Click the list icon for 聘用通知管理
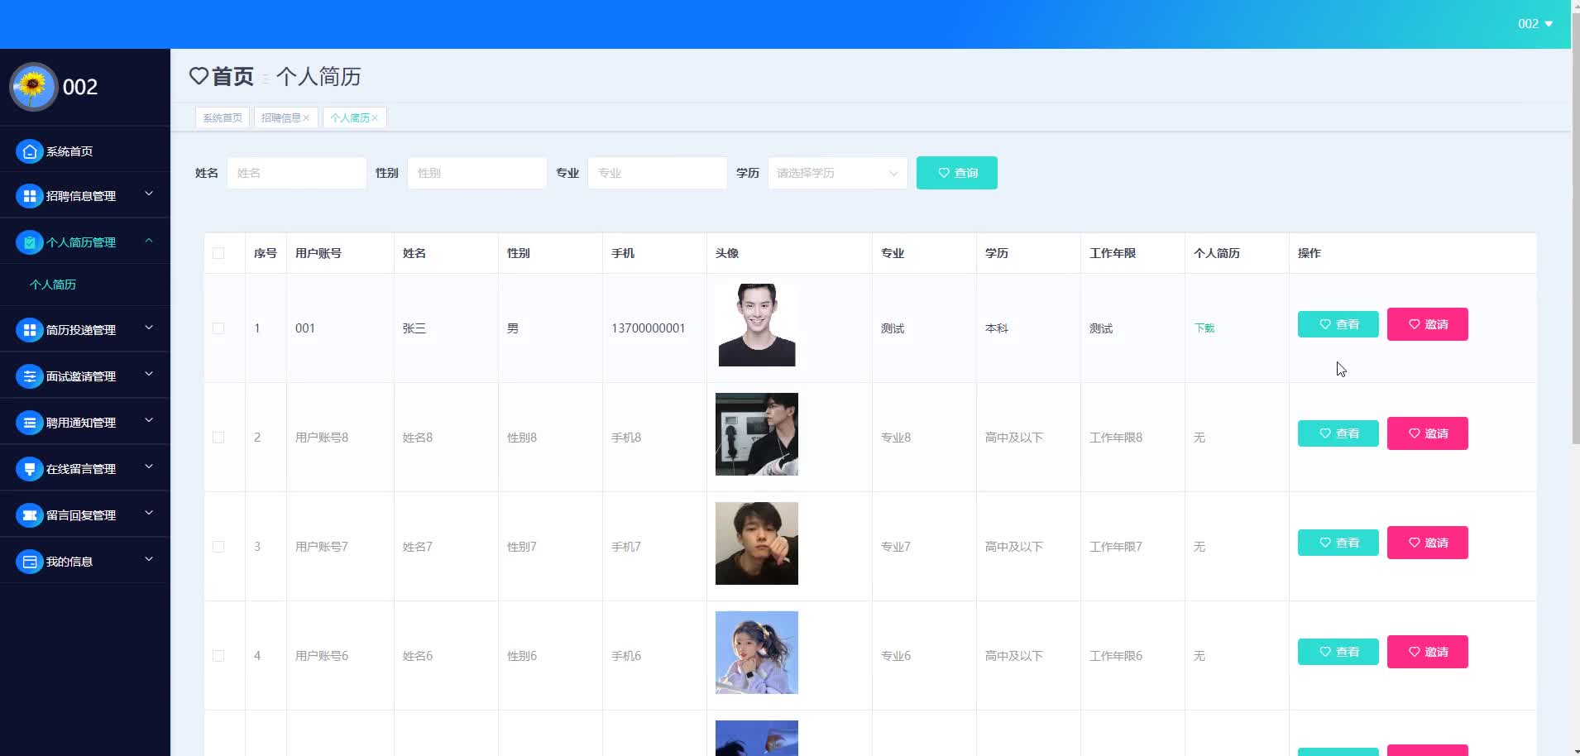Image resolution: width=1580 pixels, height=756 pixels. [x=30, y=423]
